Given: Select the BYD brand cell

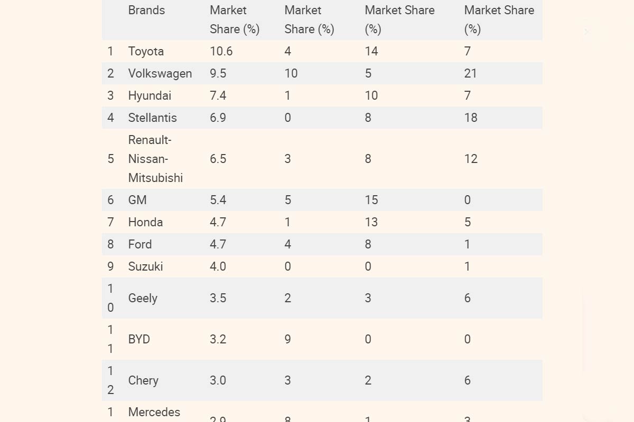Looking at the screenshot, I should point(139,340).
